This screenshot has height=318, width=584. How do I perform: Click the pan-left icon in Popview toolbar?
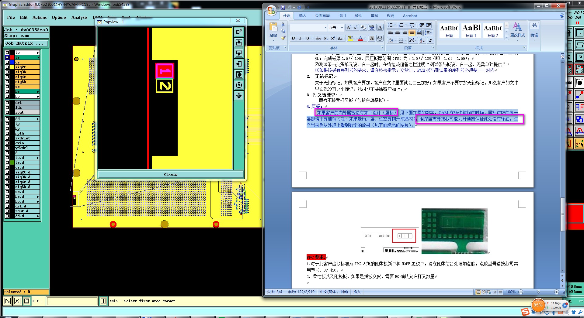tap(239, 64)
